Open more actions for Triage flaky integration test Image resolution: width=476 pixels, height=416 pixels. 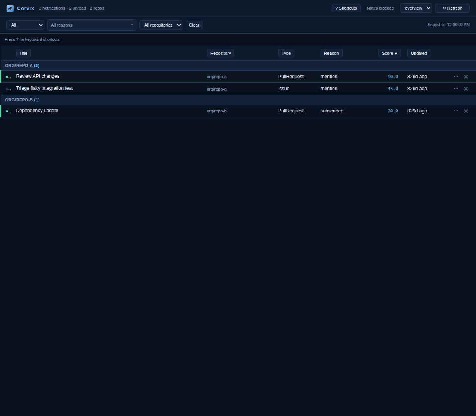[456, 89]
